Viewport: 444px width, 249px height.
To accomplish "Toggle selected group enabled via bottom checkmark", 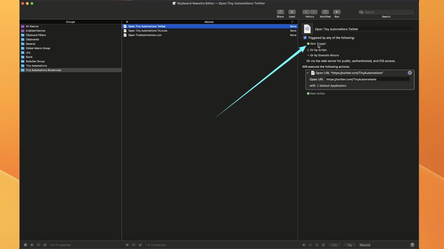I will point(45,245).
